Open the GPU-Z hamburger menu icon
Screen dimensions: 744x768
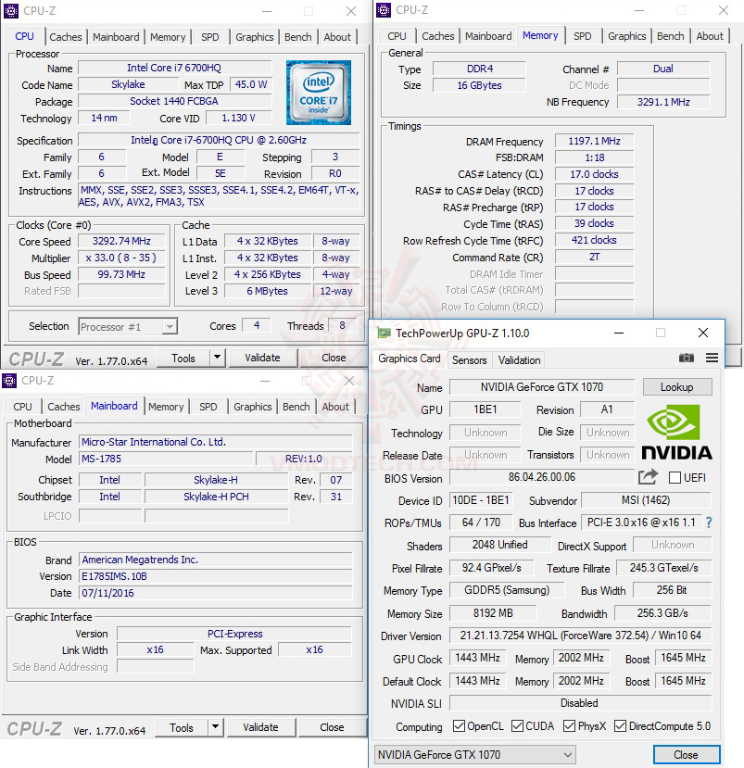712,358
